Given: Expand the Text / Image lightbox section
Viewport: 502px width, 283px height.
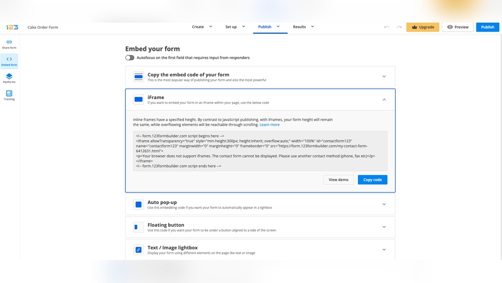Looking at the screenshot, I should (384, 250).
